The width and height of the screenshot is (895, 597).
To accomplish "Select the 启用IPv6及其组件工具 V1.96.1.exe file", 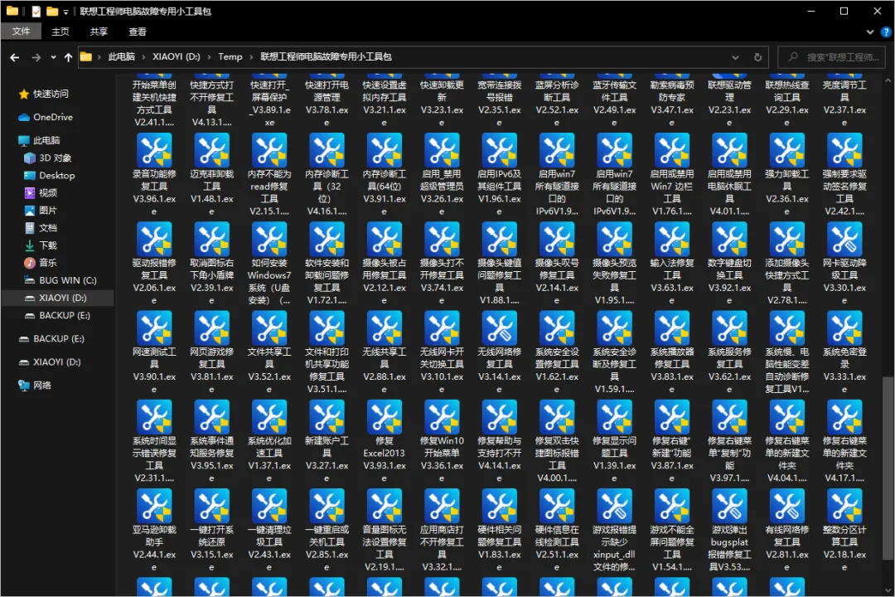I will (x=500, y=174).
